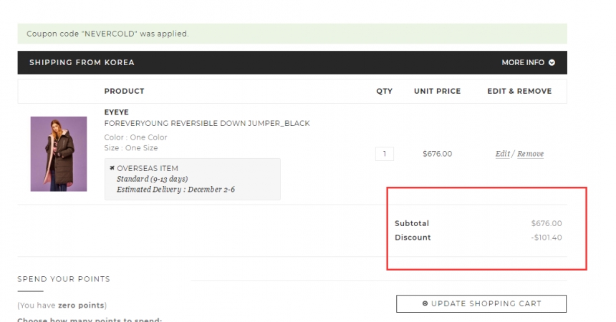Open FOREVERYOUNG REVERSIBLE DOWN JUMPER_BLACK product link
616x322 pixels.
pyautogui.click(x=207, y=123)
